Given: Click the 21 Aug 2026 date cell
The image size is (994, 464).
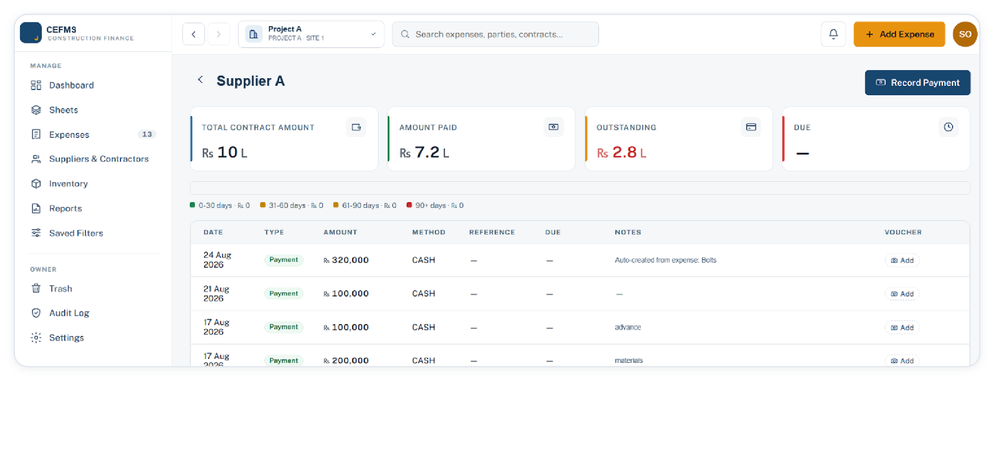Looking at the screenshot, I should click(x=216, y=293).
